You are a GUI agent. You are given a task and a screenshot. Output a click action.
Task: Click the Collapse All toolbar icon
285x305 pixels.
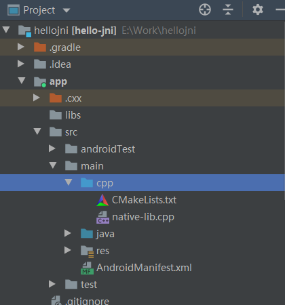228,9
